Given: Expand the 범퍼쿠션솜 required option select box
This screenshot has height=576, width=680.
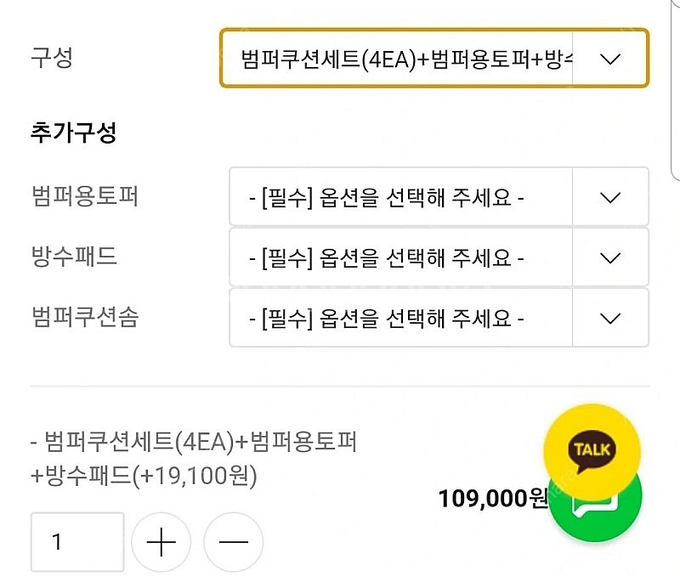Looking at the screenshot, I should (401, 319).
